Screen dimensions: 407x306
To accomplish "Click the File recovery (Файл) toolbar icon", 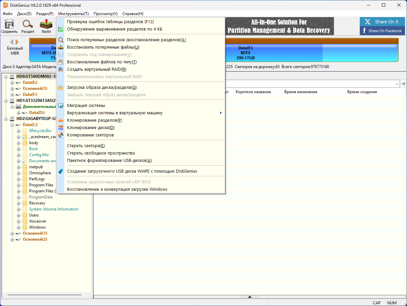I will point(46,24).
